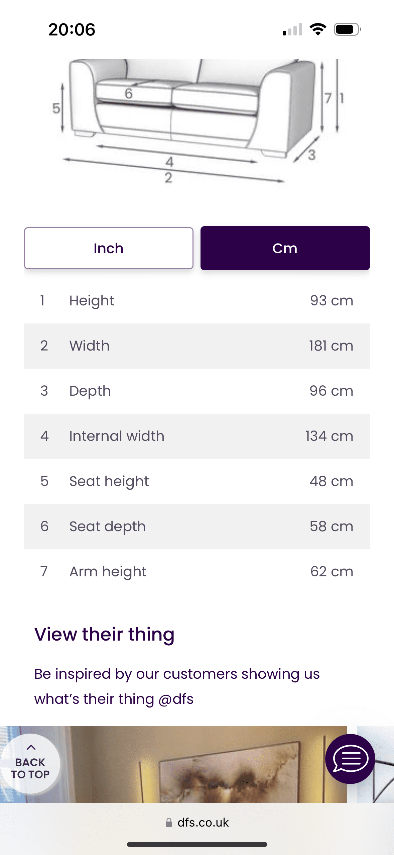
Task: Tap the Wi-Fi status icon
Action: (x=318, y=29)
